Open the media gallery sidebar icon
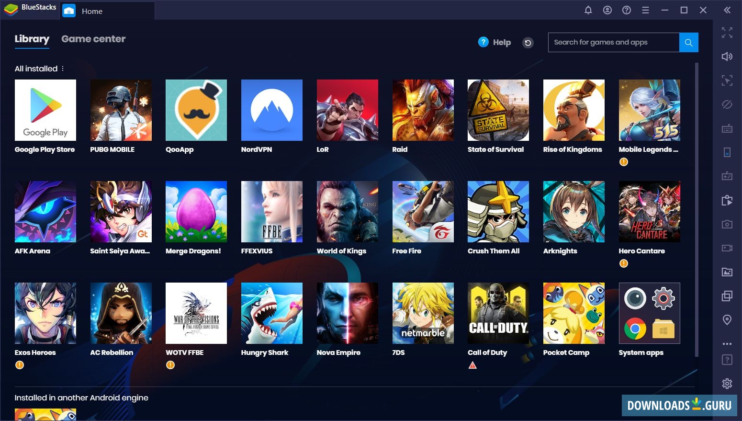The width and height of the screenshot is (742, 421). (727, 272)
